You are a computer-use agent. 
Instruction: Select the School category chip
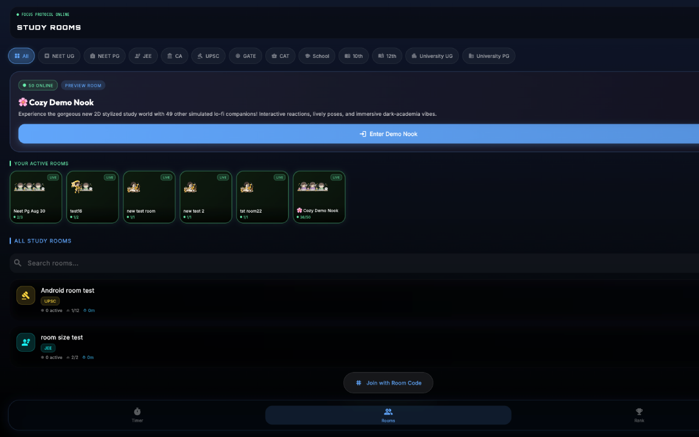317,56
